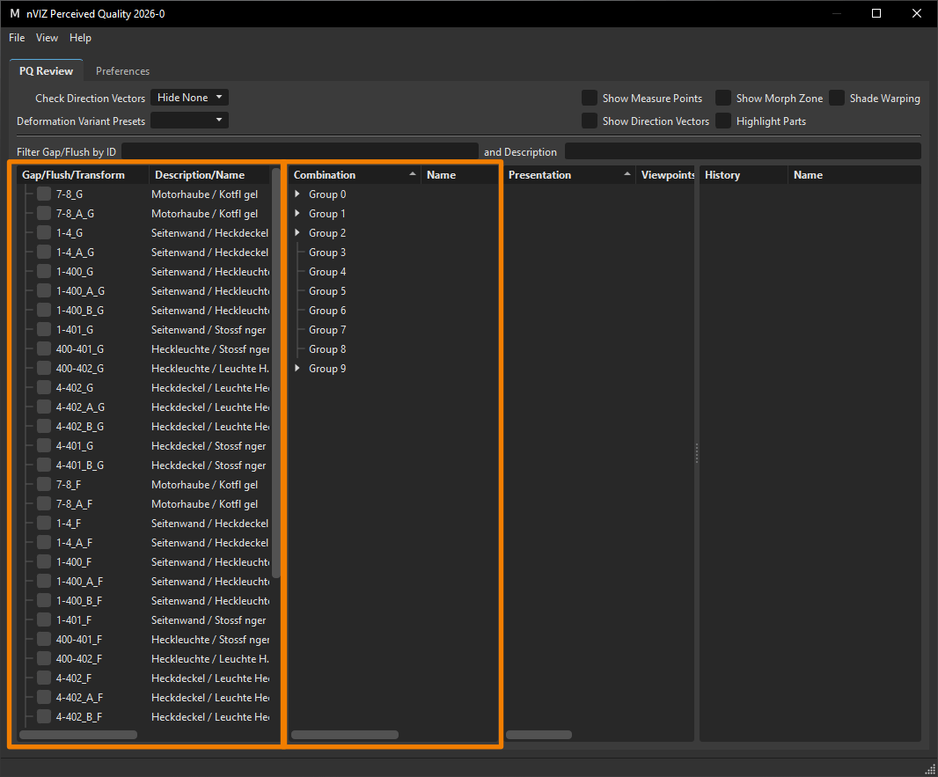Image resolution: width=938 pixels, height=777 pixels.
Task: Toggle the Shade Warping checkbox
Action: coord(837,98)
